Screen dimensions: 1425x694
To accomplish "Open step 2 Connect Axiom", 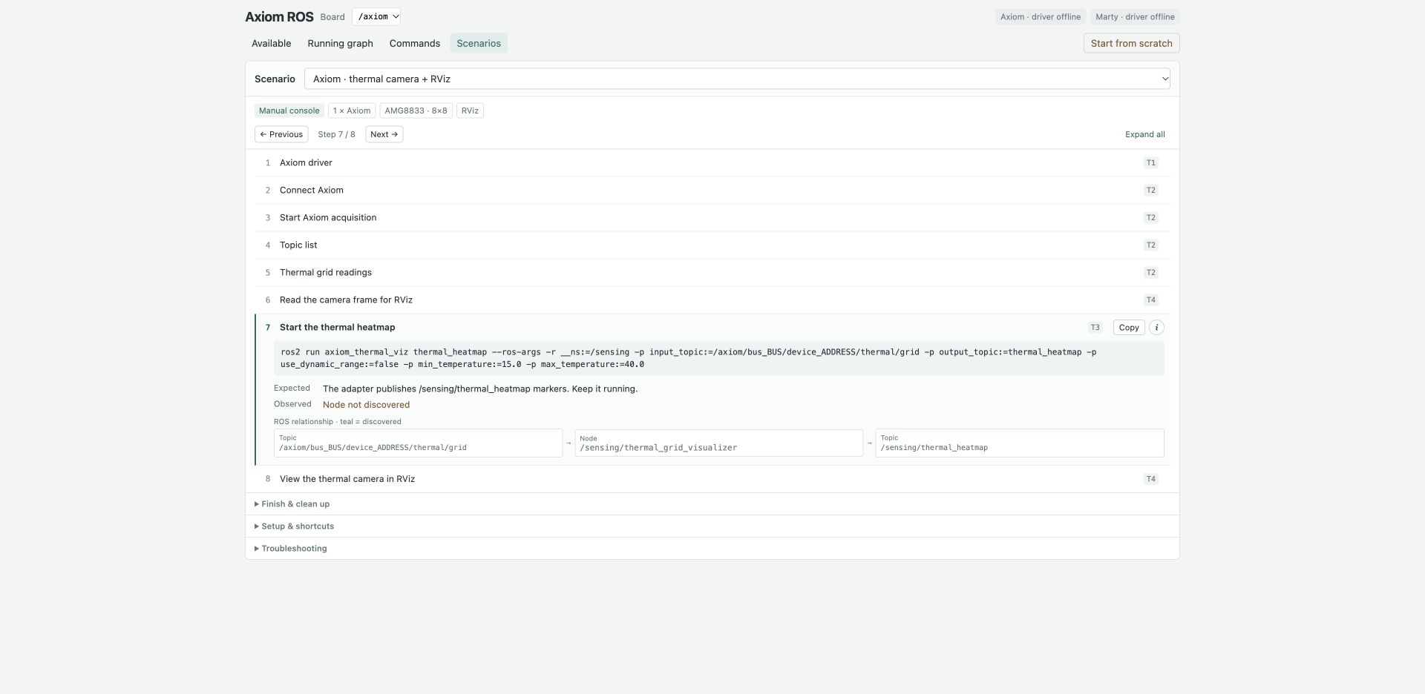I will click(712, 190).
